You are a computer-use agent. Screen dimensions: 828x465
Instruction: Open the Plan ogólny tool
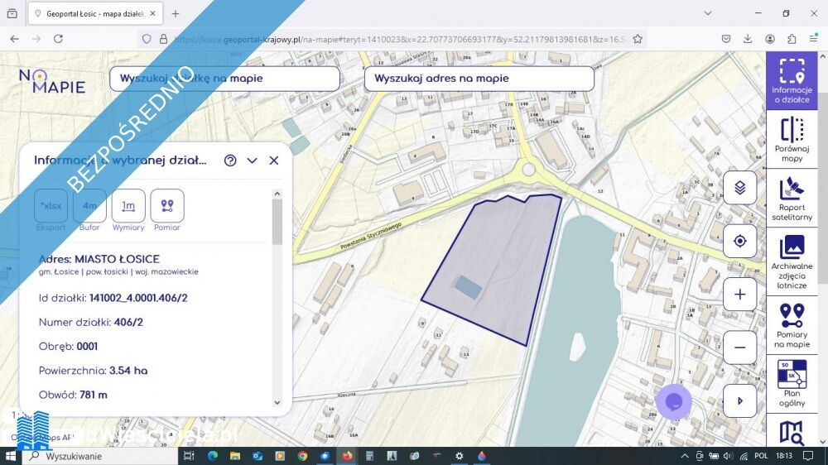pyautogui.click(x=792, y=383)
